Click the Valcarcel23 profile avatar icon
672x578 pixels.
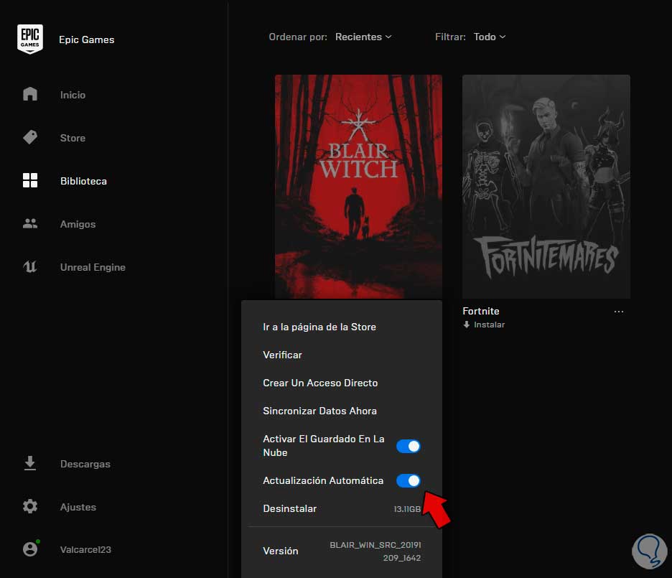[x=31, y=549]
